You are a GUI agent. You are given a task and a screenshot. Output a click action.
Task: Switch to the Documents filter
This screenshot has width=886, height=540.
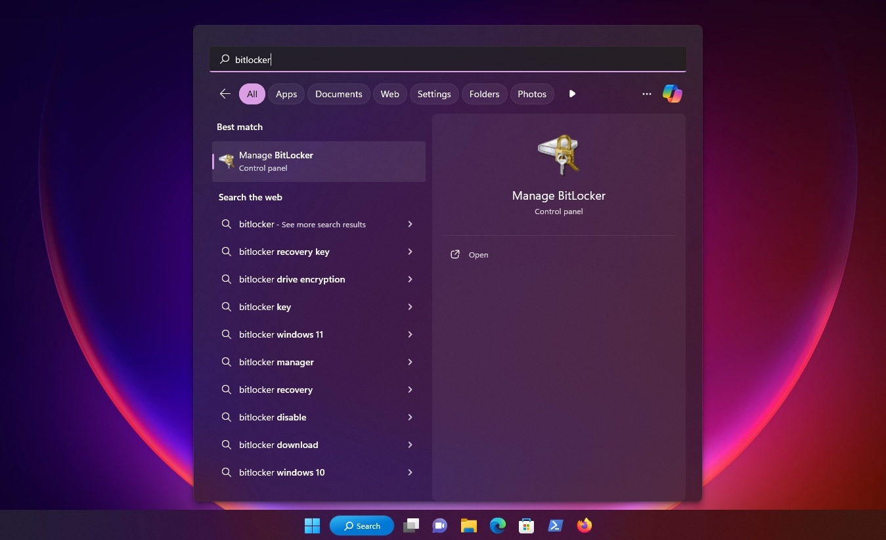pos(339,94)
